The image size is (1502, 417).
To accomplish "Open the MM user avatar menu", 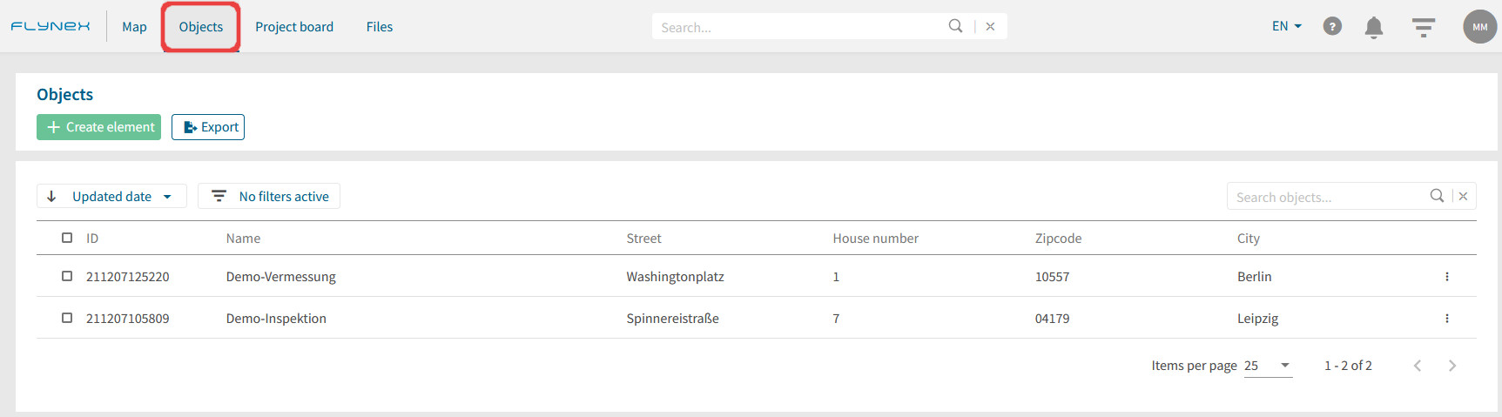I will pyautogui.click(x=1480, y=27).
